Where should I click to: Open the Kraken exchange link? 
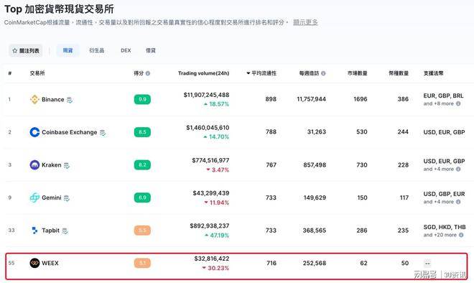(x=52, y=164)
